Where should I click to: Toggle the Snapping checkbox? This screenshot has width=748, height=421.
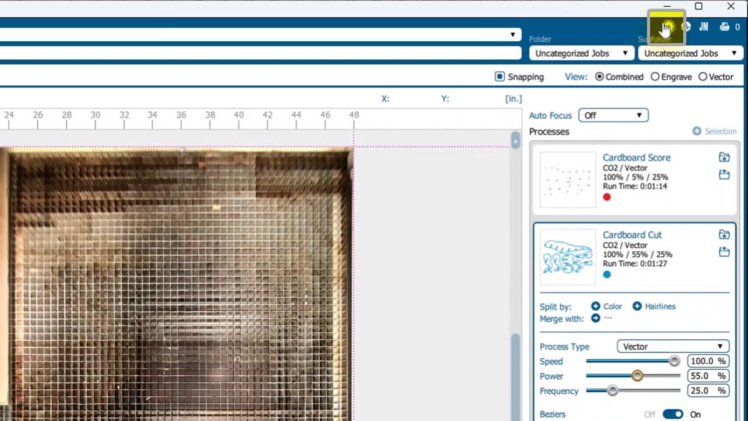point(499,77)
